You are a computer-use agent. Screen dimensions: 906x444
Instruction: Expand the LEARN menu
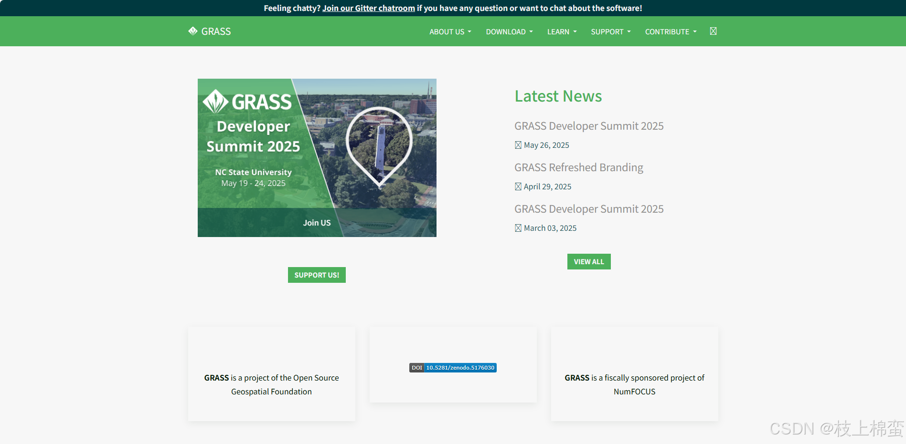(562, 31)
